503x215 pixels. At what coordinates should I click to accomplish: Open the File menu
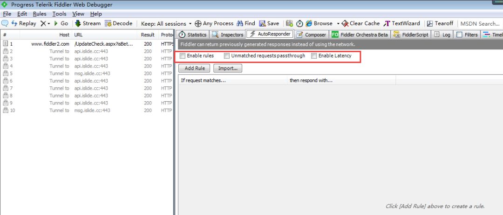7,14
